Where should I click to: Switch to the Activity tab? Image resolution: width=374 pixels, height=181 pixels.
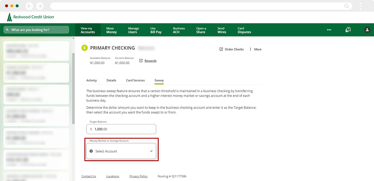click(91, 80)
